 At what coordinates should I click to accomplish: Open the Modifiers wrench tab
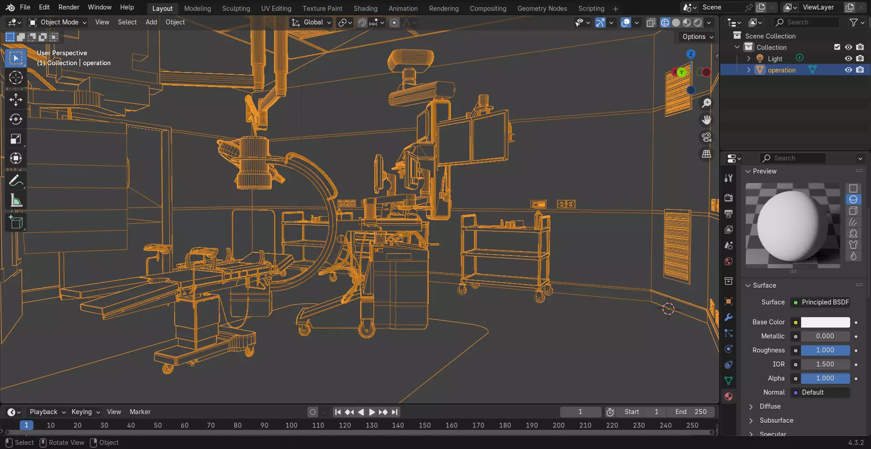pyautogui.click(x=729, y=317)
